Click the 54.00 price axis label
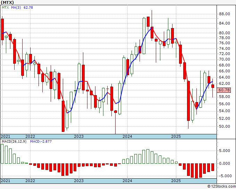The height and width of the screenshot is (189, 236). (x=224, y=111)
